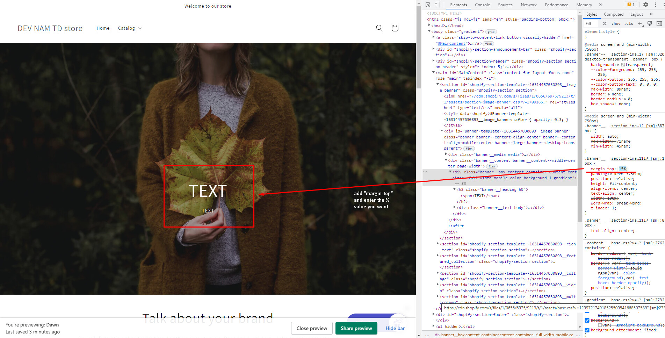Viewport: 665px width, 338px height.
Task: Toggle computed styles sidebar icon
Action: tap(659, 23)
